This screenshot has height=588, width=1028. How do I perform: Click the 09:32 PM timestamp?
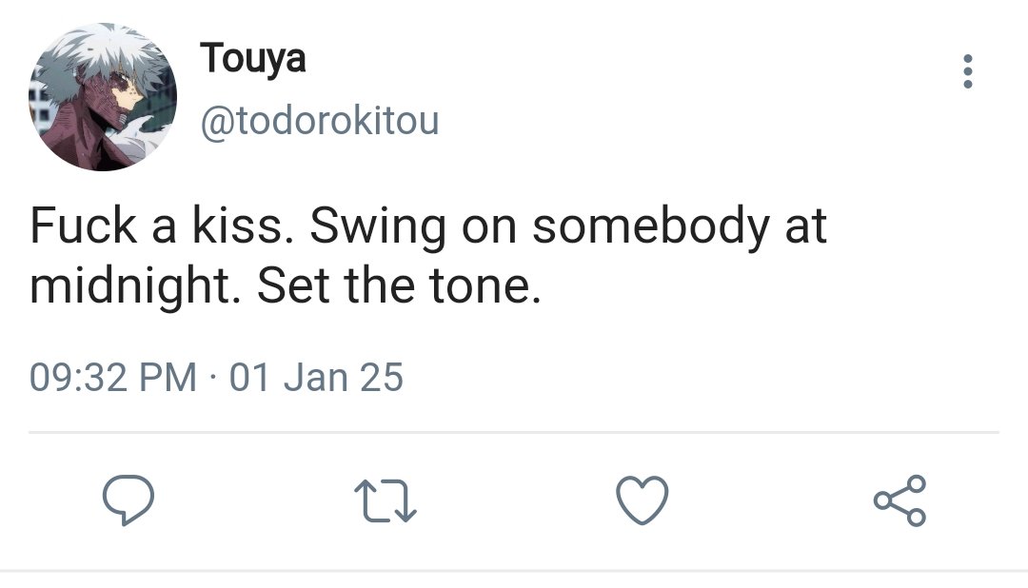pos(113,378)
